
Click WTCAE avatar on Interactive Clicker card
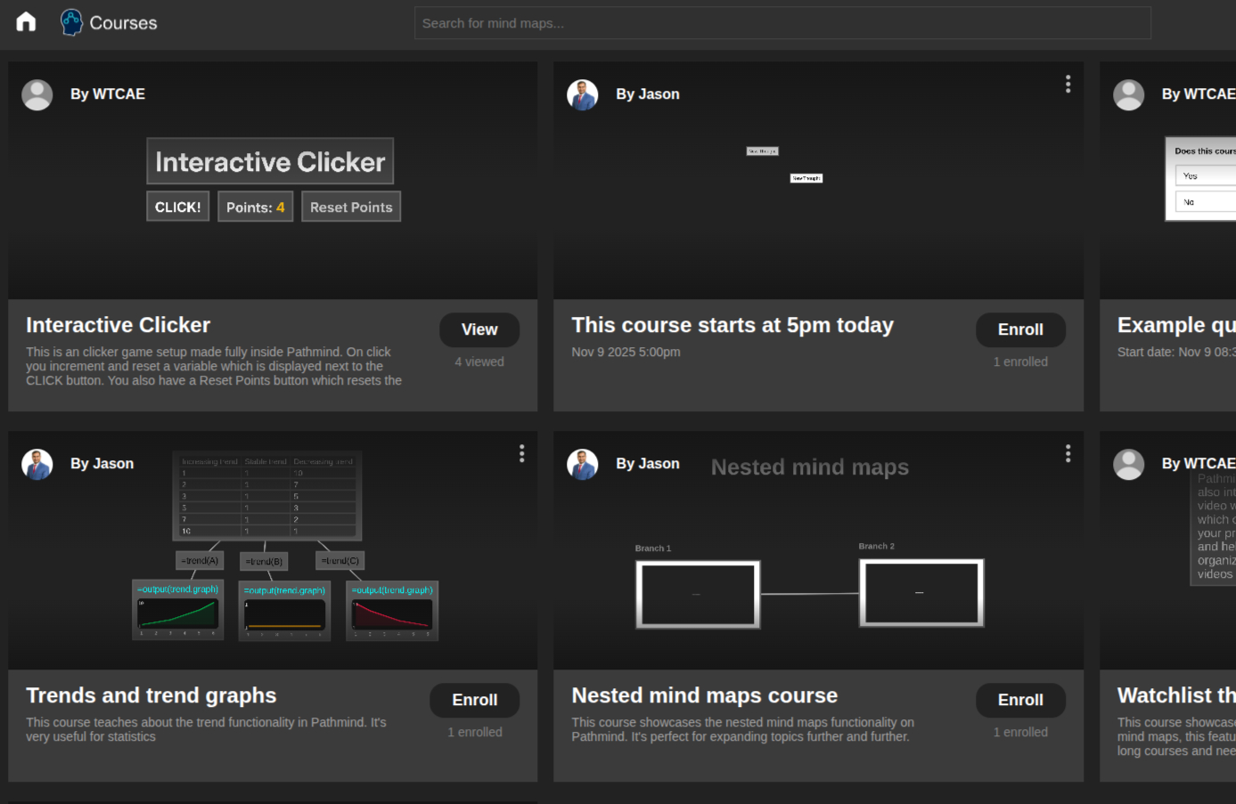pyautogui.click(x=37, y=94)
